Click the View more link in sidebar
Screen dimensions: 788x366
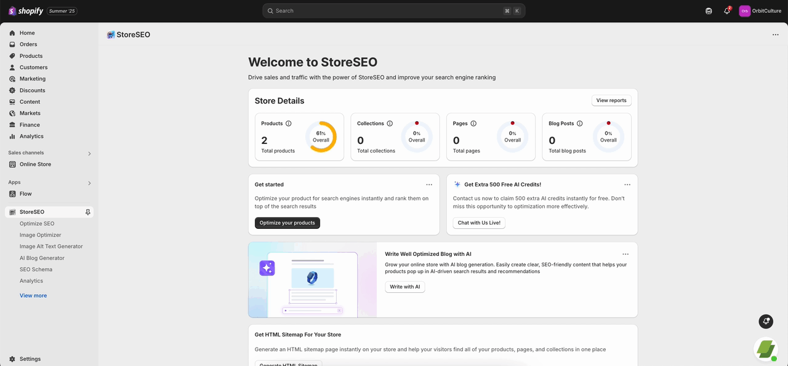click(33, 296)
